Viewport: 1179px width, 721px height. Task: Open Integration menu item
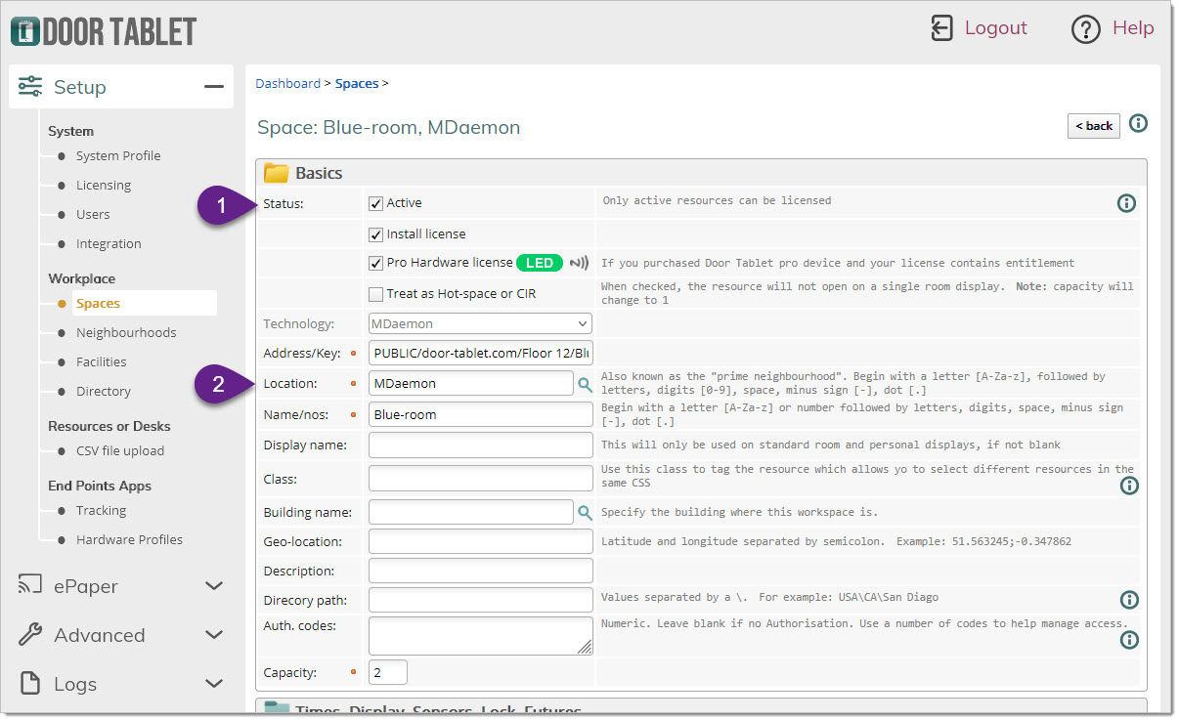[109, 243]
